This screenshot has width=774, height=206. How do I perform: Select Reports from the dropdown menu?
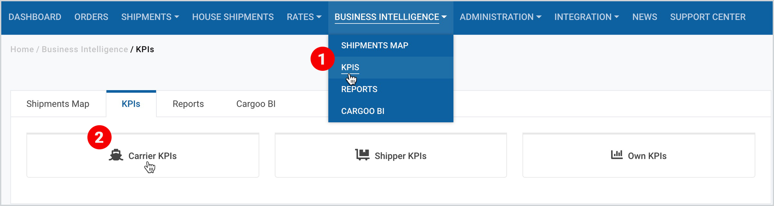(359, 89)
